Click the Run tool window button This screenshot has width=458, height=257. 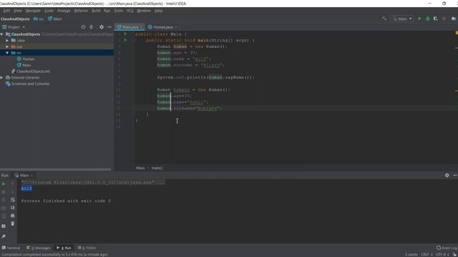tap(64, 248)
